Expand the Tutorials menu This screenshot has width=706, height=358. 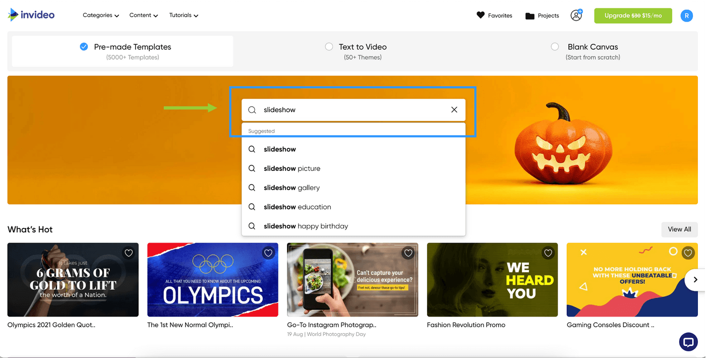183,15
